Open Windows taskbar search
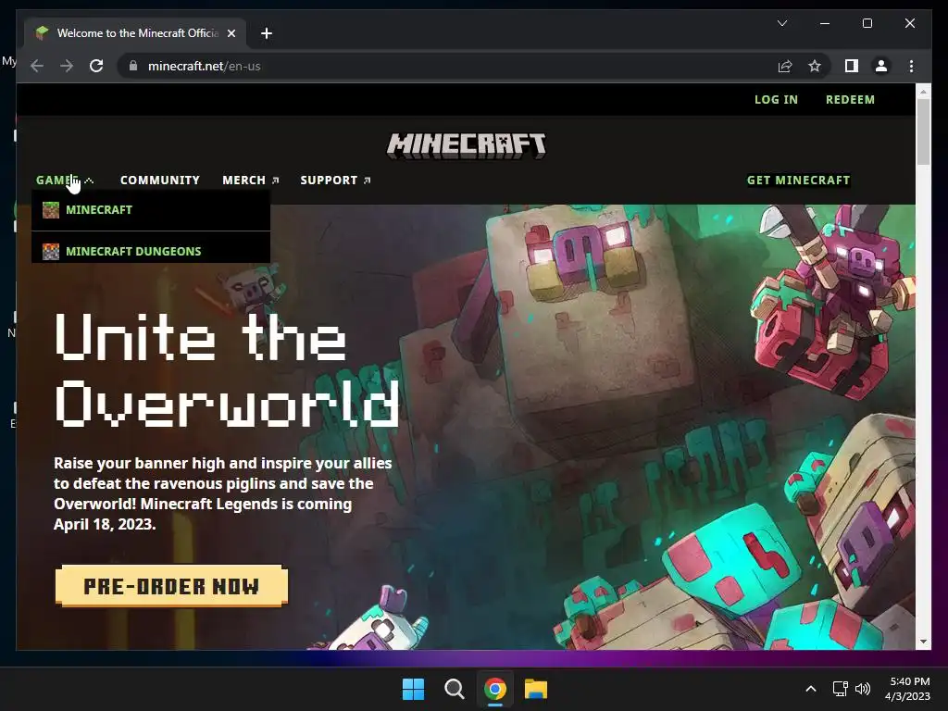This screenshot has width=948, height=711. 454,689
